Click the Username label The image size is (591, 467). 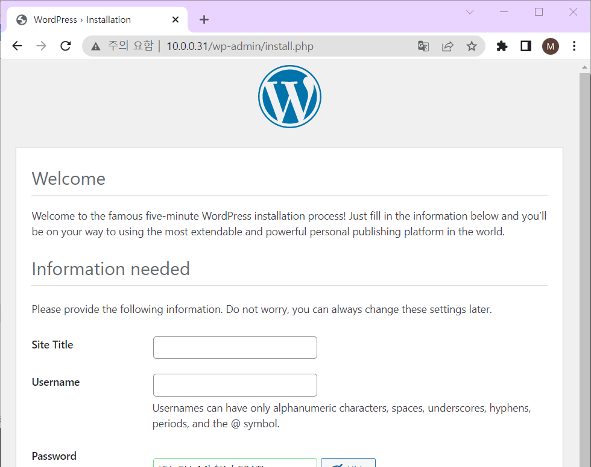pos(55,382)
